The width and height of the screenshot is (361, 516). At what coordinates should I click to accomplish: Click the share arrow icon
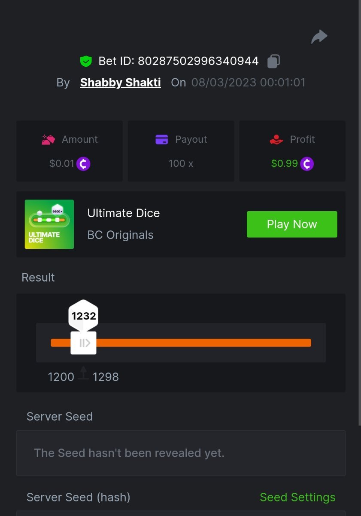319,37
